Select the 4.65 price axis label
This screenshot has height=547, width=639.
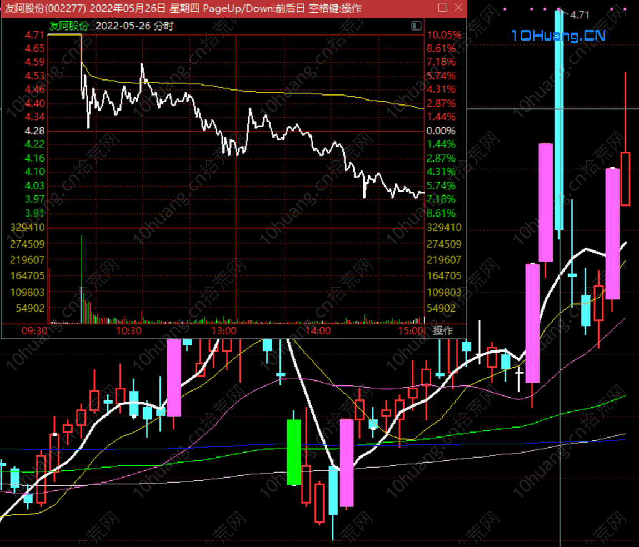pos(34,48)
